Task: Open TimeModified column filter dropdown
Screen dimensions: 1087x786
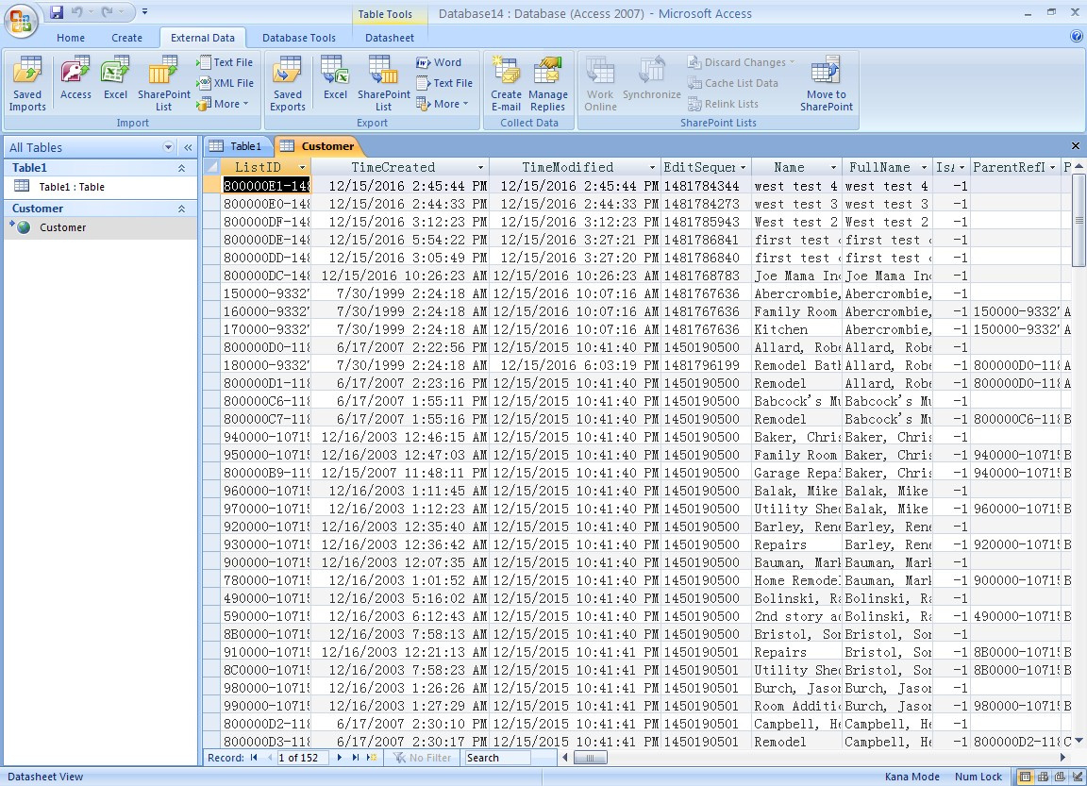Action: point(652,168)
